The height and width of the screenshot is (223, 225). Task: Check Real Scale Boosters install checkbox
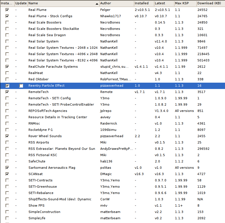tap(7, 22)
